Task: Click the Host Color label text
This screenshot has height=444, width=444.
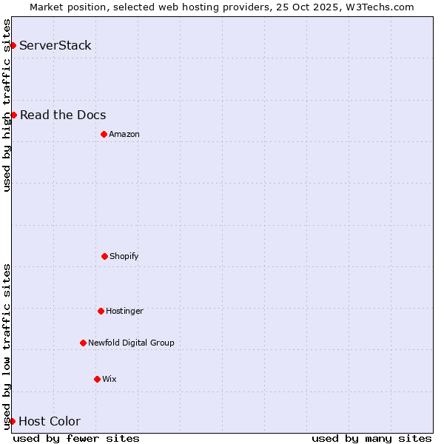Action: (50, 422)
